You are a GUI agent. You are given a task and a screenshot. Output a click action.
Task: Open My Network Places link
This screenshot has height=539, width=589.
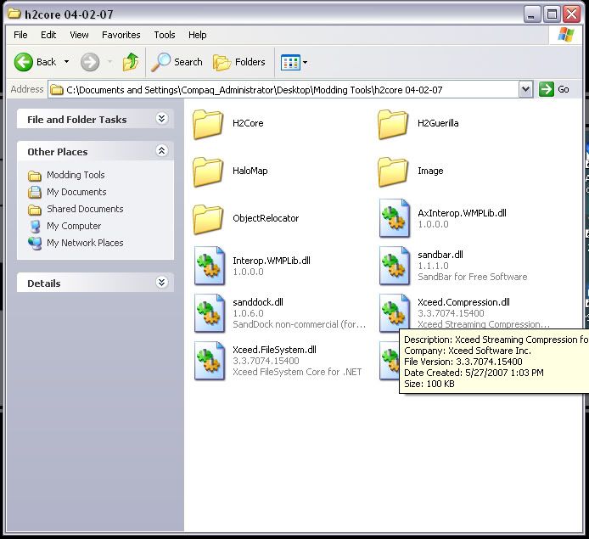click(85, 243)
